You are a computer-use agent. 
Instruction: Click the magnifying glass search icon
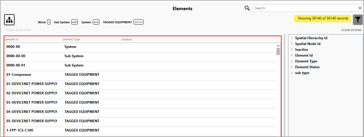point(247,8)
